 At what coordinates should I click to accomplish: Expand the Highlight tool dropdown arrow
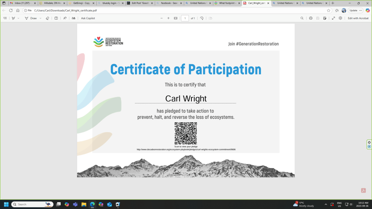click(19, 18)
